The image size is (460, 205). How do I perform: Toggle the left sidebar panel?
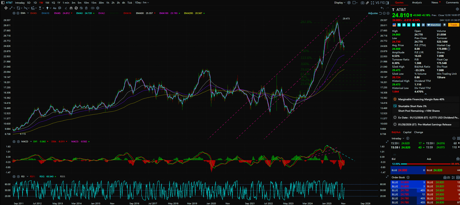click(3, 3)
